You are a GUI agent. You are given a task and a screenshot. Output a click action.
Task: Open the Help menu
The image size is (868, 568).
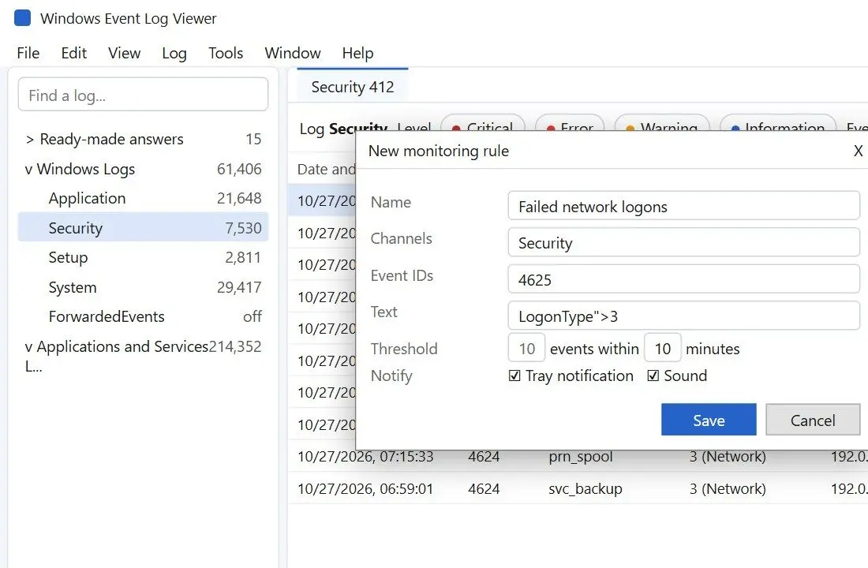coord(357,53)
